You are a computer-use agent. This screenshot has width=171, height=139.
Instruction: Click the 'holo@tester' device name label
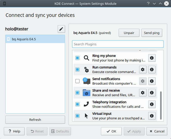pos(17,29)
